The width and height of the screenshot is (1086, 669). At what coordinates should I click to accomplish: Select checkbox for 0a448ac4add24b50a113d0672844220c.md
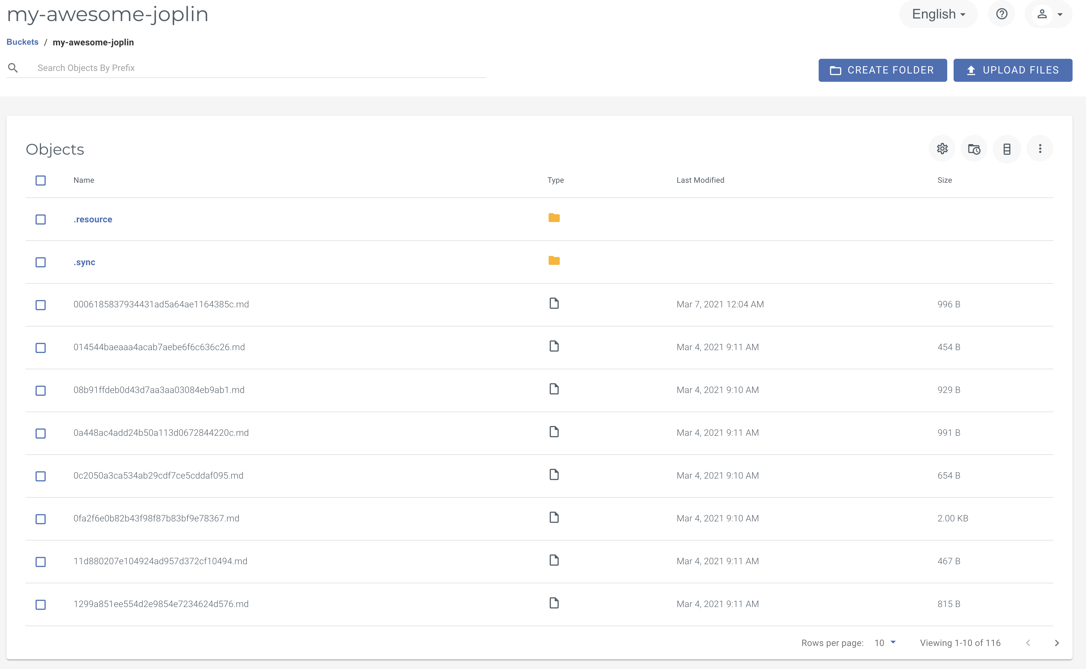(40, 434)
